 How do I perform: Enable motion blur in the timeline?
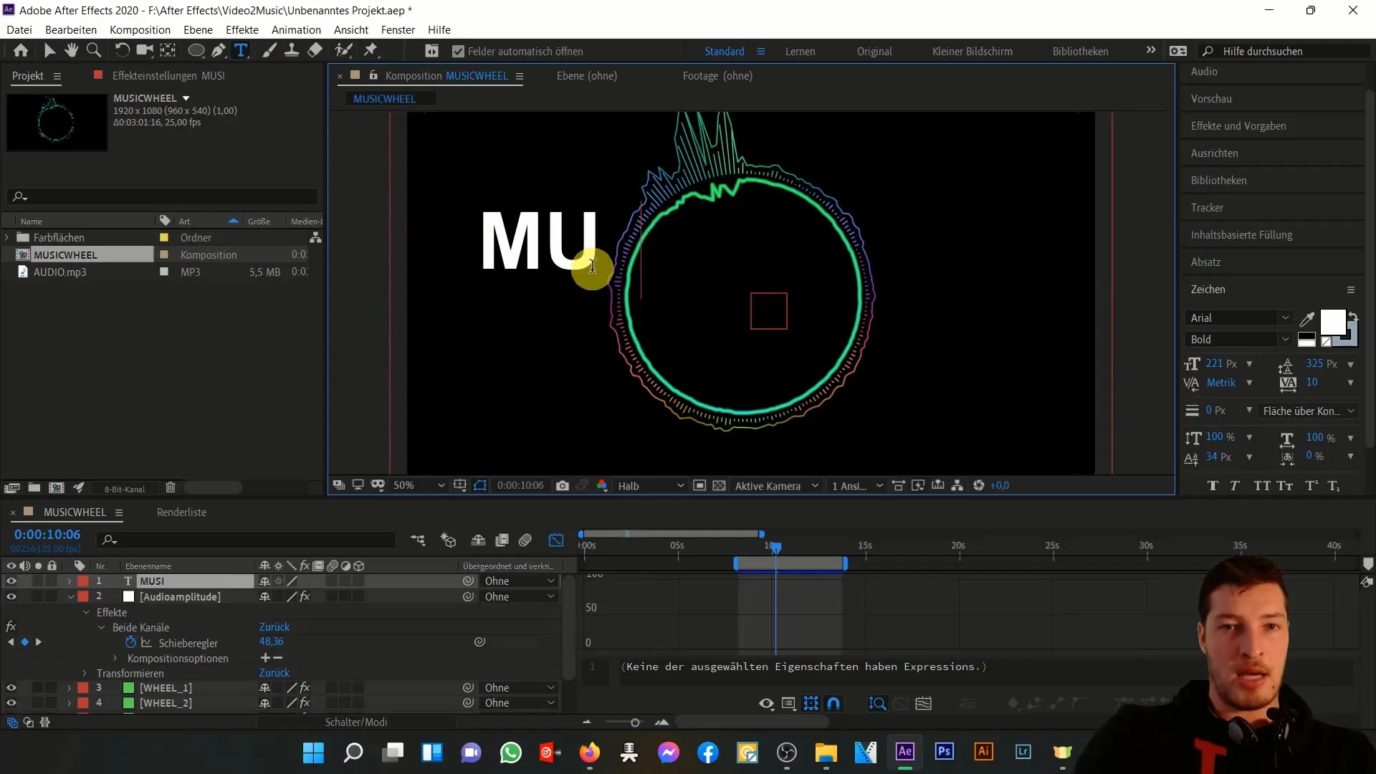525,540
